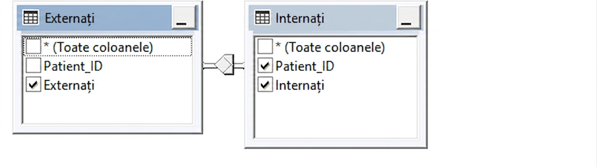Select the join diamond between the tables

click(x=224, y=65)
